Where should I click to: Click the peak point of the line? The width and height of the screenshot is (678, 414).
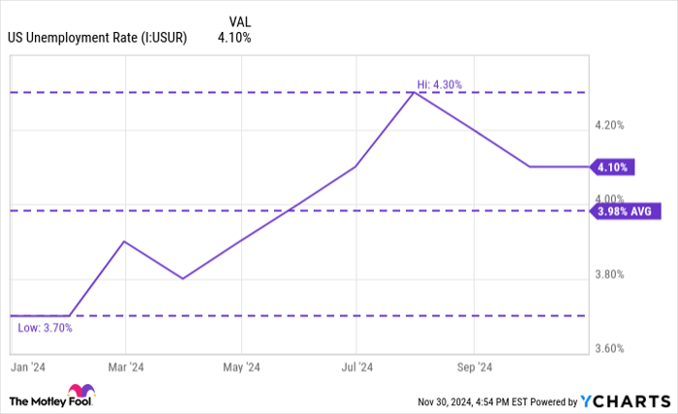pyautogui.click(x=415, y=93)
